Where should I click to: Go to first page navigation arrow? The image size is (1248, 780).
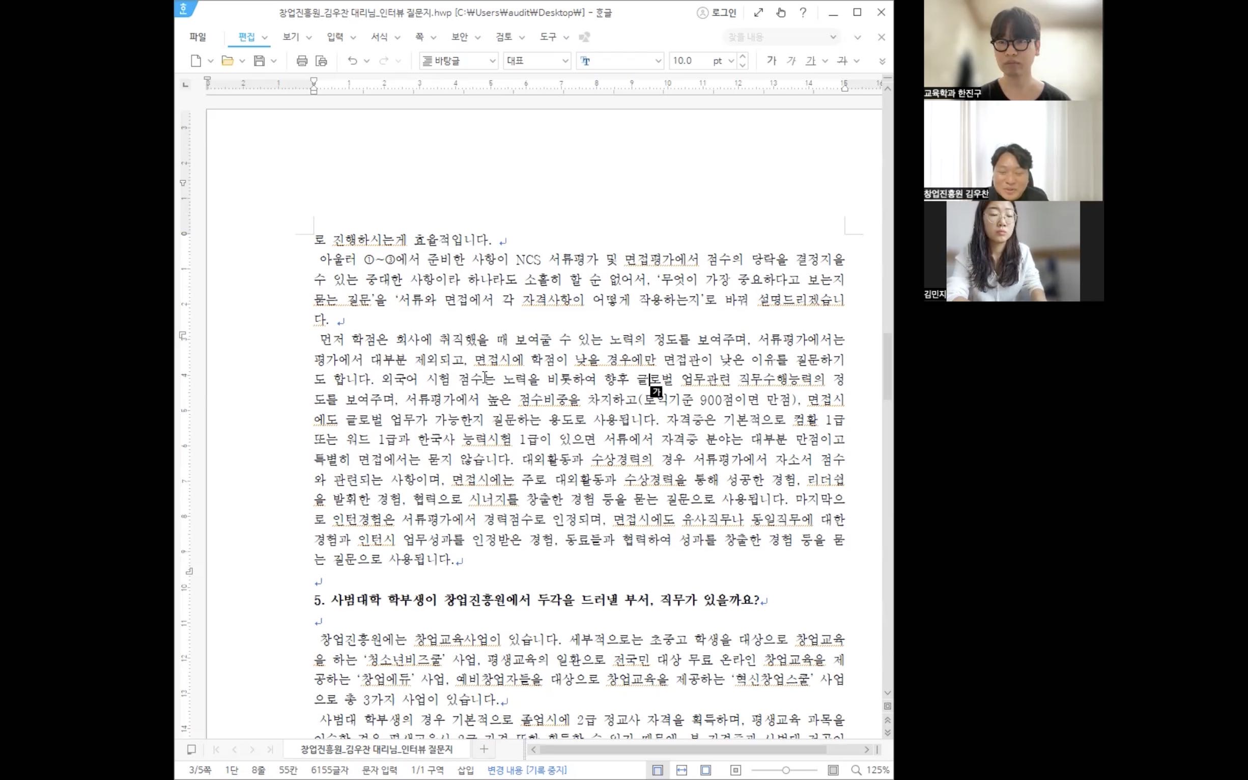point(216,749)
